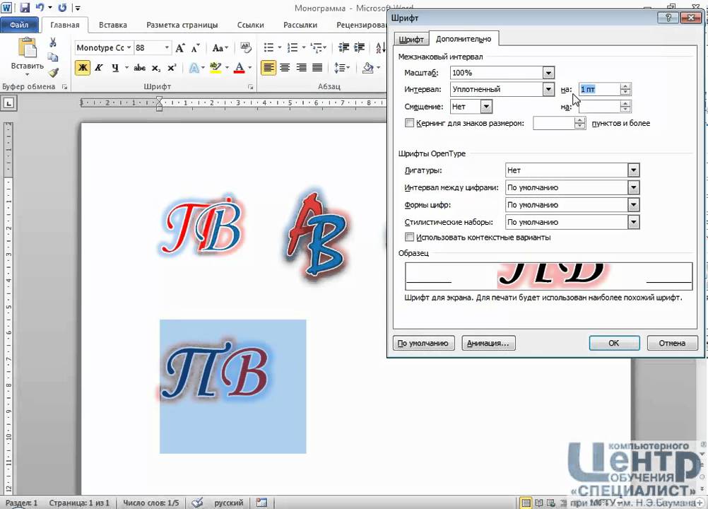Click tab selector on ruler corner
The image size is (708, 509).
click(x=9, y=103)
